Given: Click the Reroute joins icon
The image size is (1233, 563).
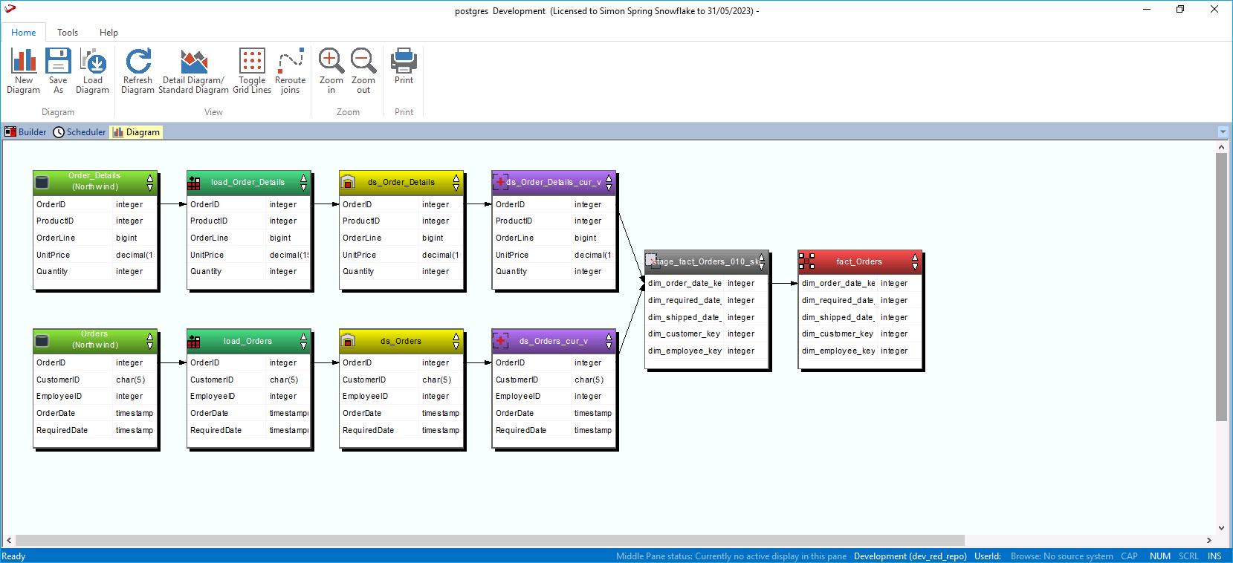Looking at the screenshot, I should coord(291,71).
